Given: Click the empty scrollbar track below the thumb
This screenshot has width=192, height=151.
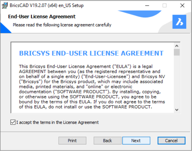Looking at the screenshot, I should 177,81.
